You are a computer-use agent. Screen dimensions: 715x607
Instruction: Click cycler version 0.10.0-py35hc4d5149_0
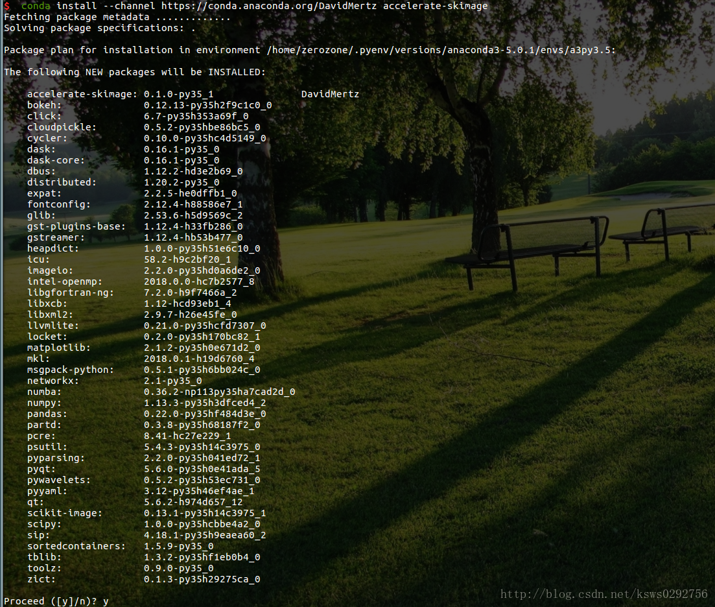(x=205, y=138)
